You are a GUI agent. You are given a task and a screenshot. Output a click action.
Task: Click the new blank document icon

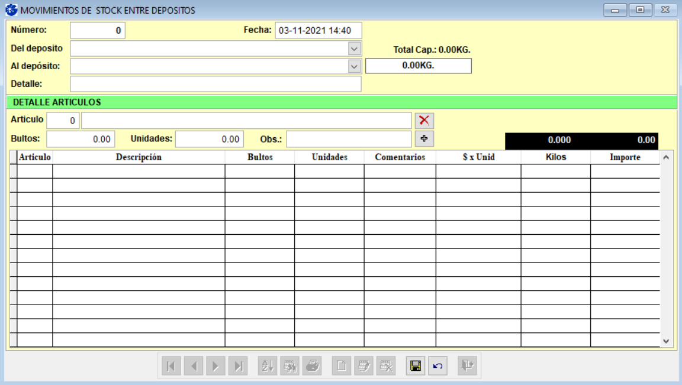click(x=341, y=366)
